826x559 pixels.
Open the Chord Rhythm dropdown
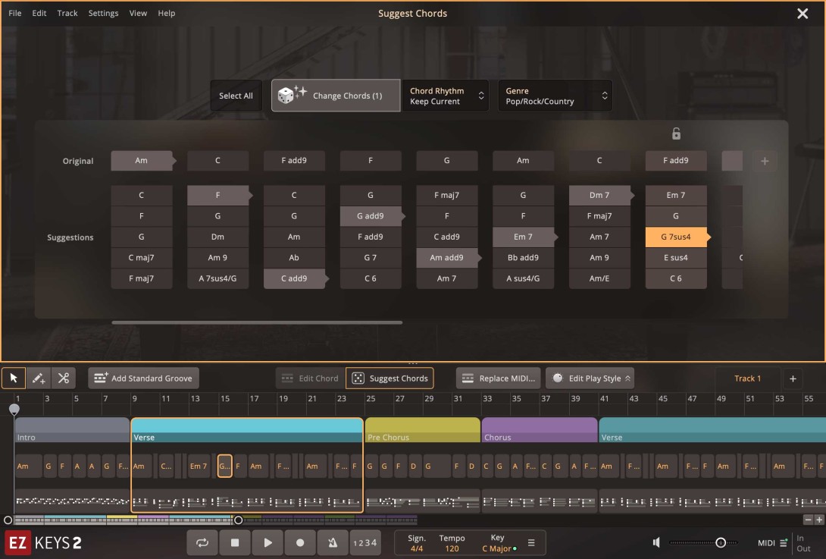(x=446, y=95)
